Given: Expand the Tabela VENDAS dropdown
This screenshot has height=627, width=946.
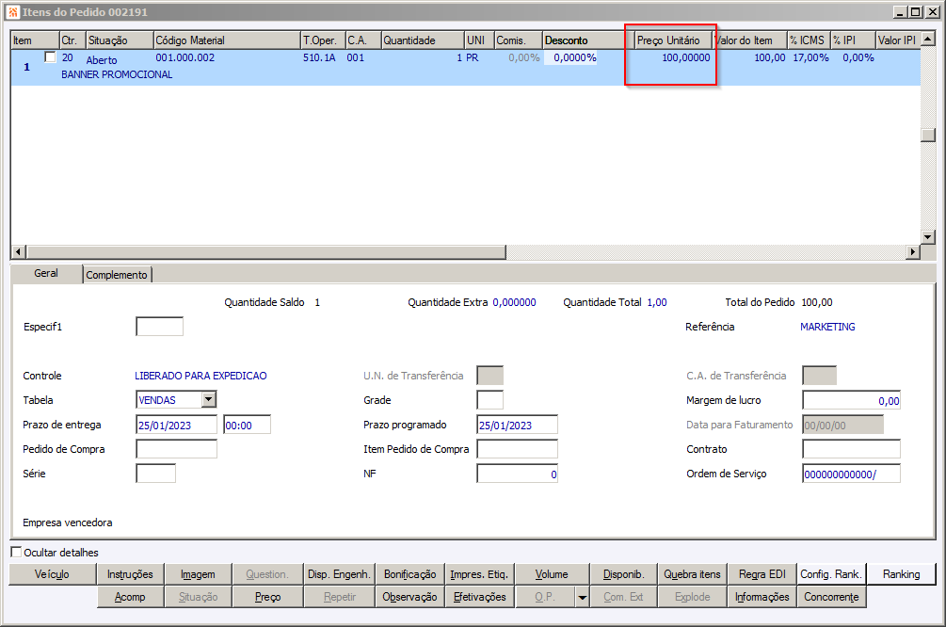Looking at the screenshot, I should point(209,399).
